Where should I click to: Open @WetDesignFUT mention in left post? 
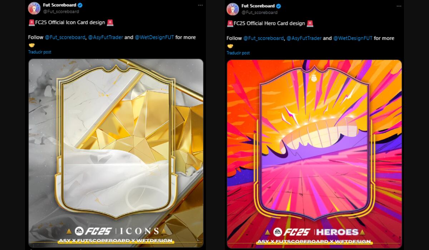[x=154, y=37]
